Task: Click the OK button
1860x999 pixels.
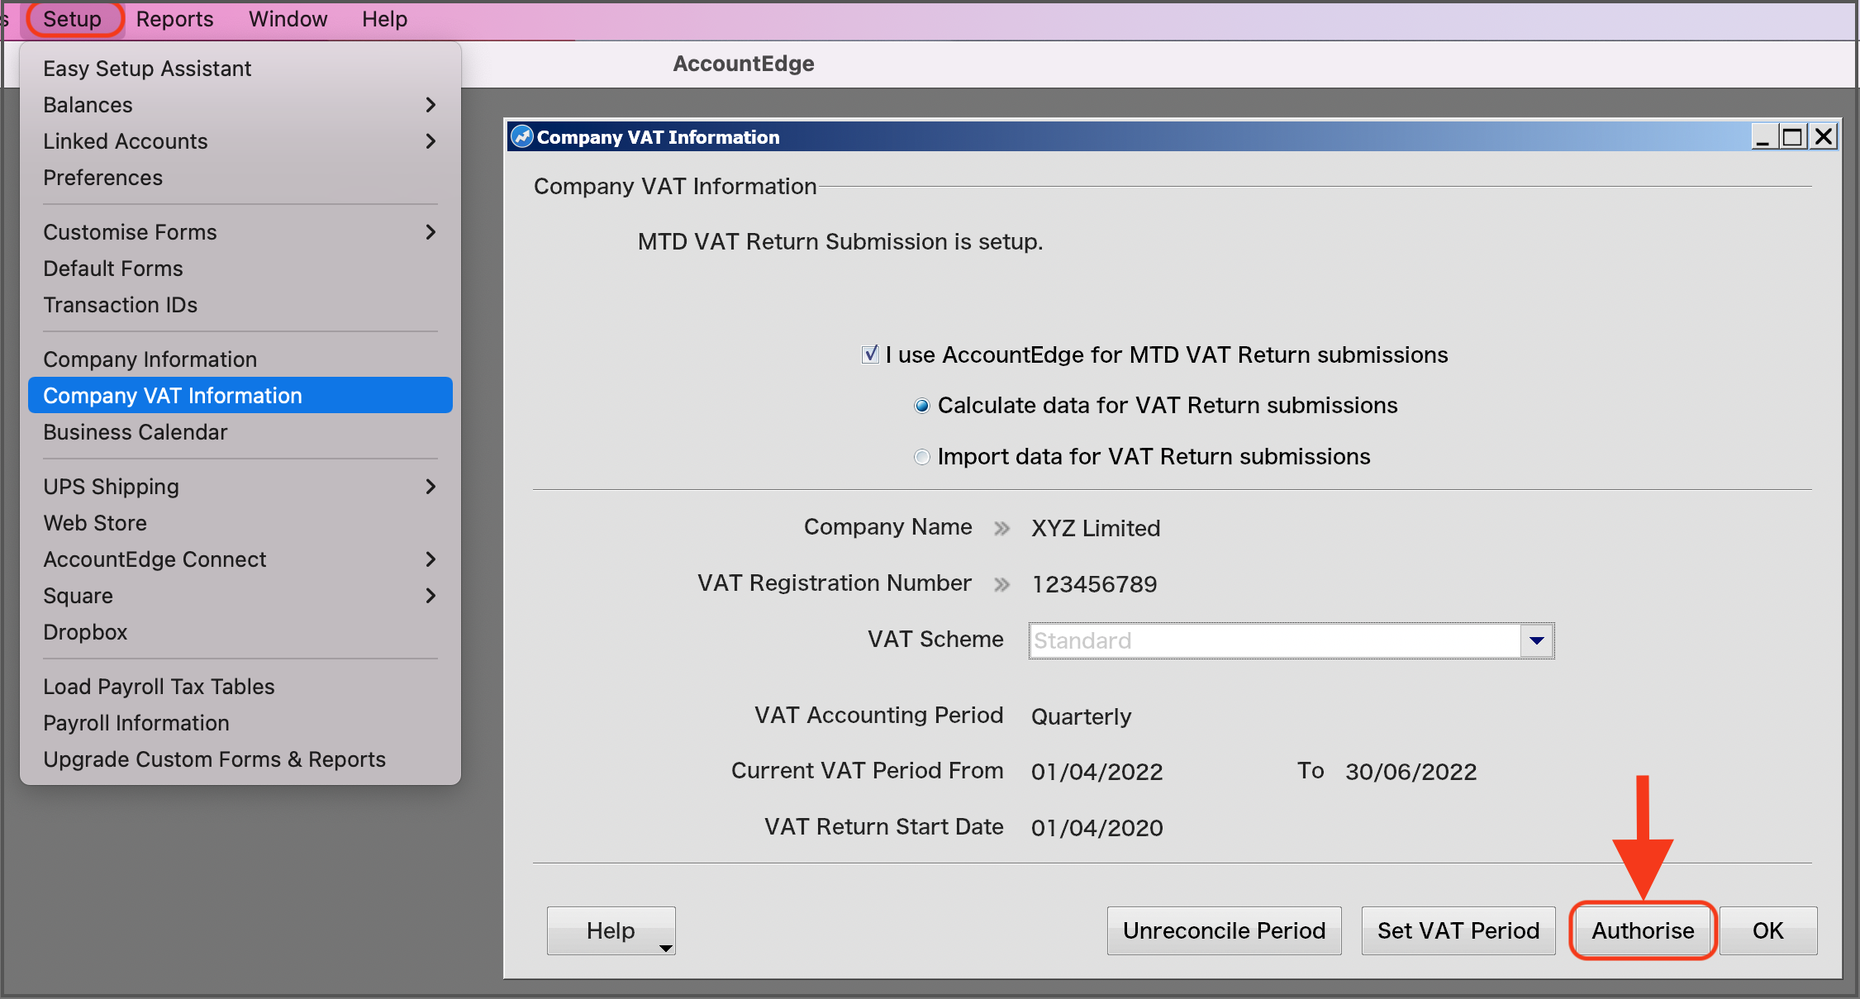Action: pos(1768,930)
